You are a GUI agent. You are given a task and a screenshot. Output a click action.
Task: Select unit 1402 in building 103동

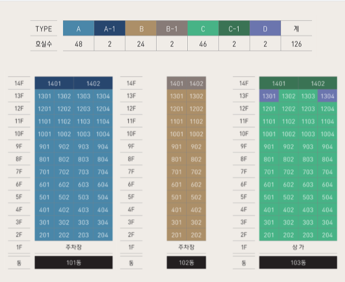tap(318, 83)
